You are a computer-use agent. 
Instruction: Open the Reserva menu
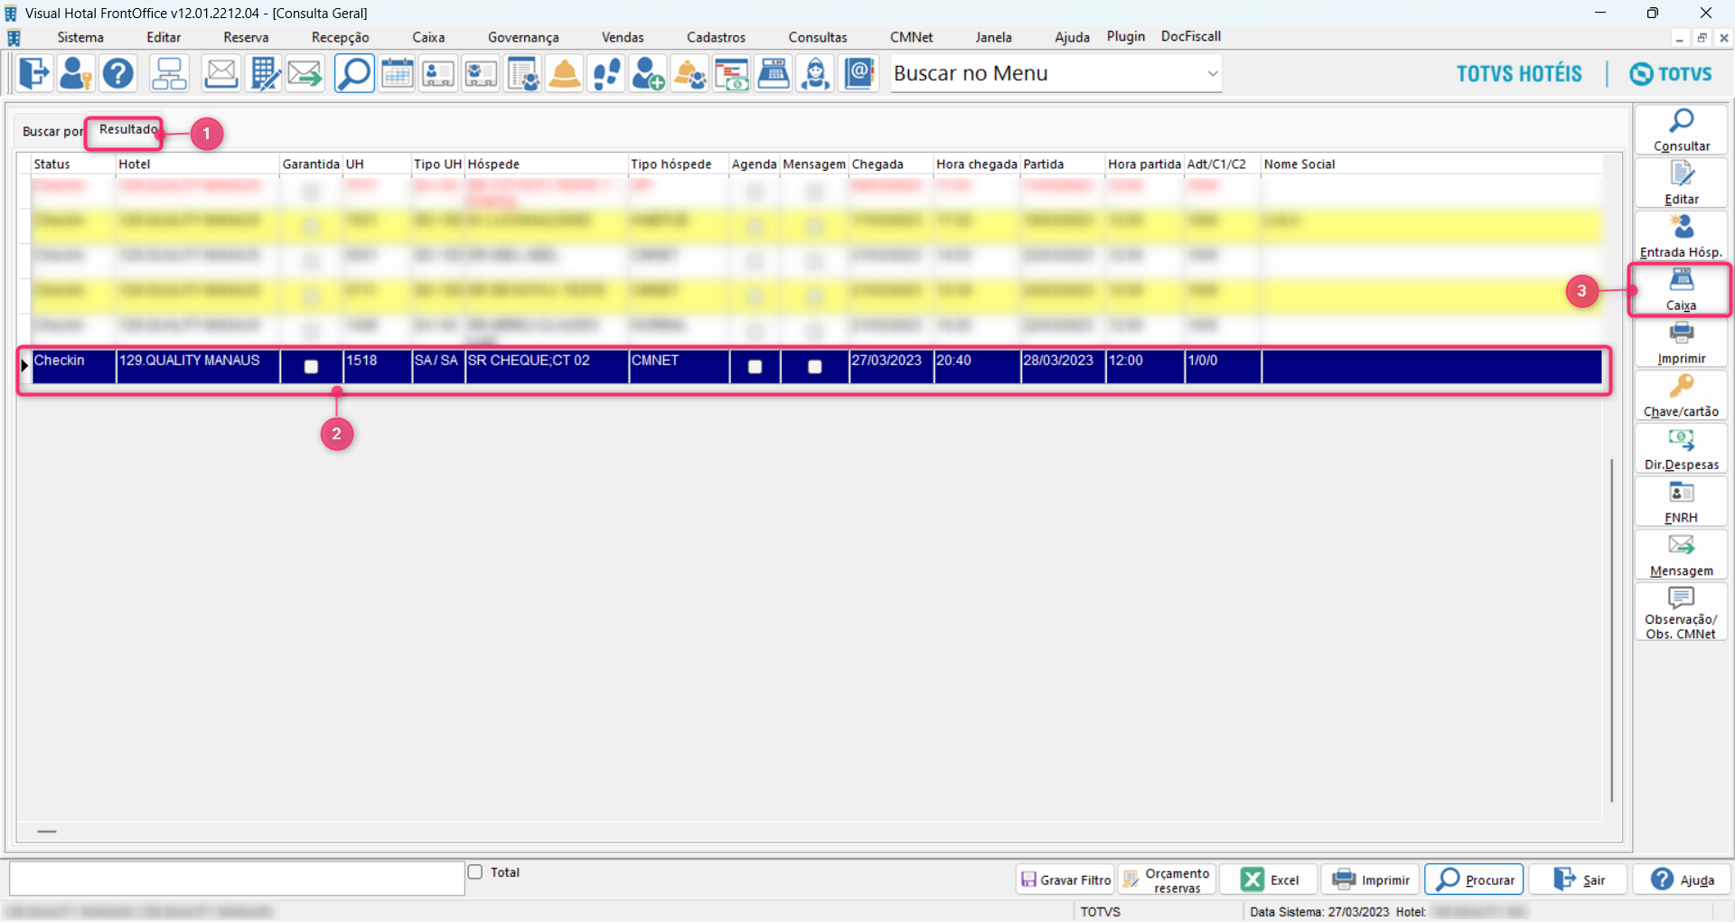[246, 37]
